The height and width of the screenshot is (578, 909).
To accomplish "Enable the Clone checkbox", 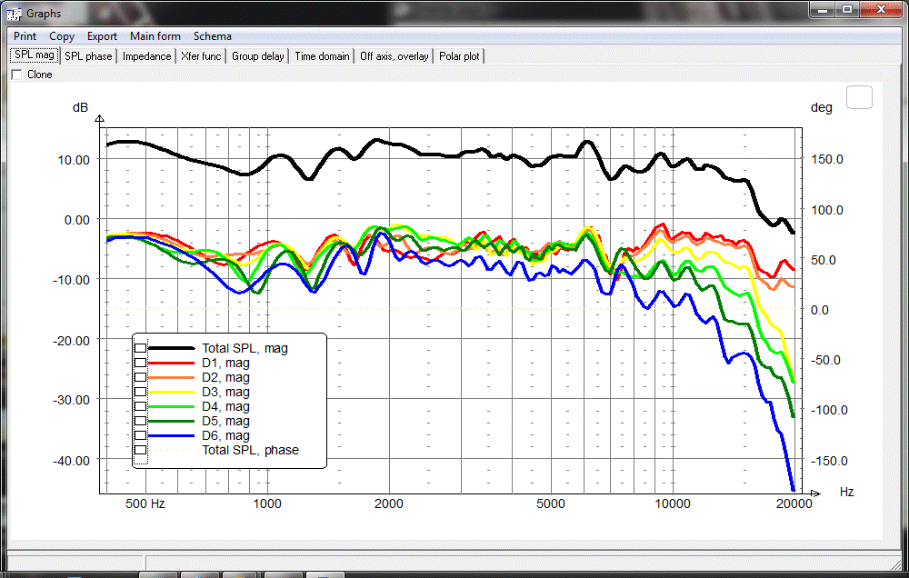I will [x=16, y=75].
